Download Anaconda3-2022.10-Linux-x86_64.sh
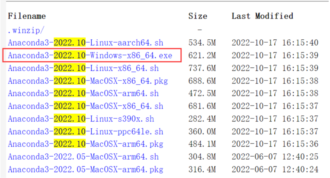Image resolution: width=330 pixels, height=178 pixels. pos(84,68)
